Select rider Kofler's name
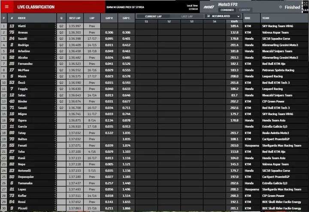 click(22, 196)
